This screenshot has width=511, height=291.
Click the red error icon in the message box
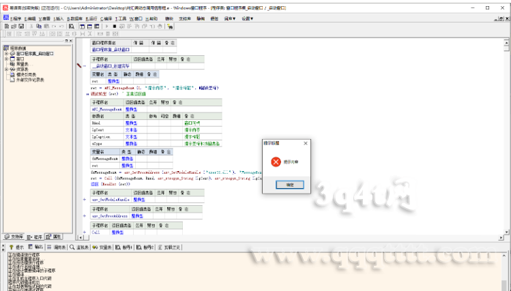pos(276,162)
